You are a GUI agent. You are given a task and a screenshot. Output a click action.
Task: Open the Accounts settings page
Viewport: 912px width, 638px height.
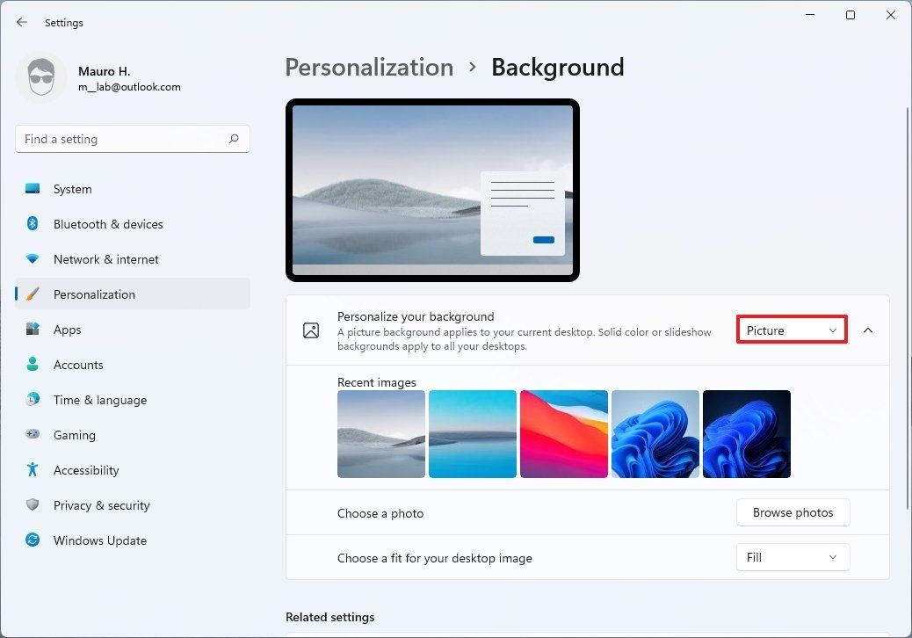(x=78, y=365)
